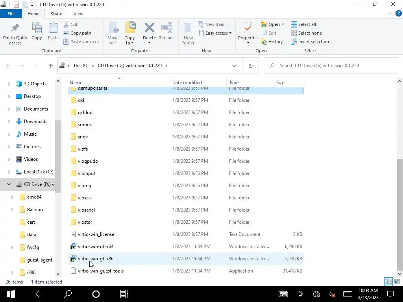The width and height of the screenshot is (403, 302).
Task: Click the refresh button beside address bar
Action: pos(251,66)
